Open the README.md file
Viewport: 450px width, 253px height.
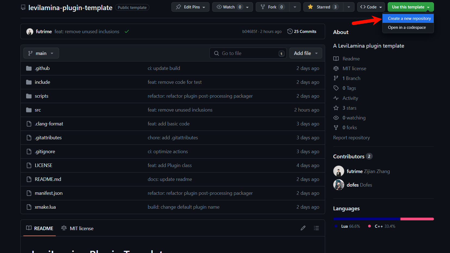(48, 179)
